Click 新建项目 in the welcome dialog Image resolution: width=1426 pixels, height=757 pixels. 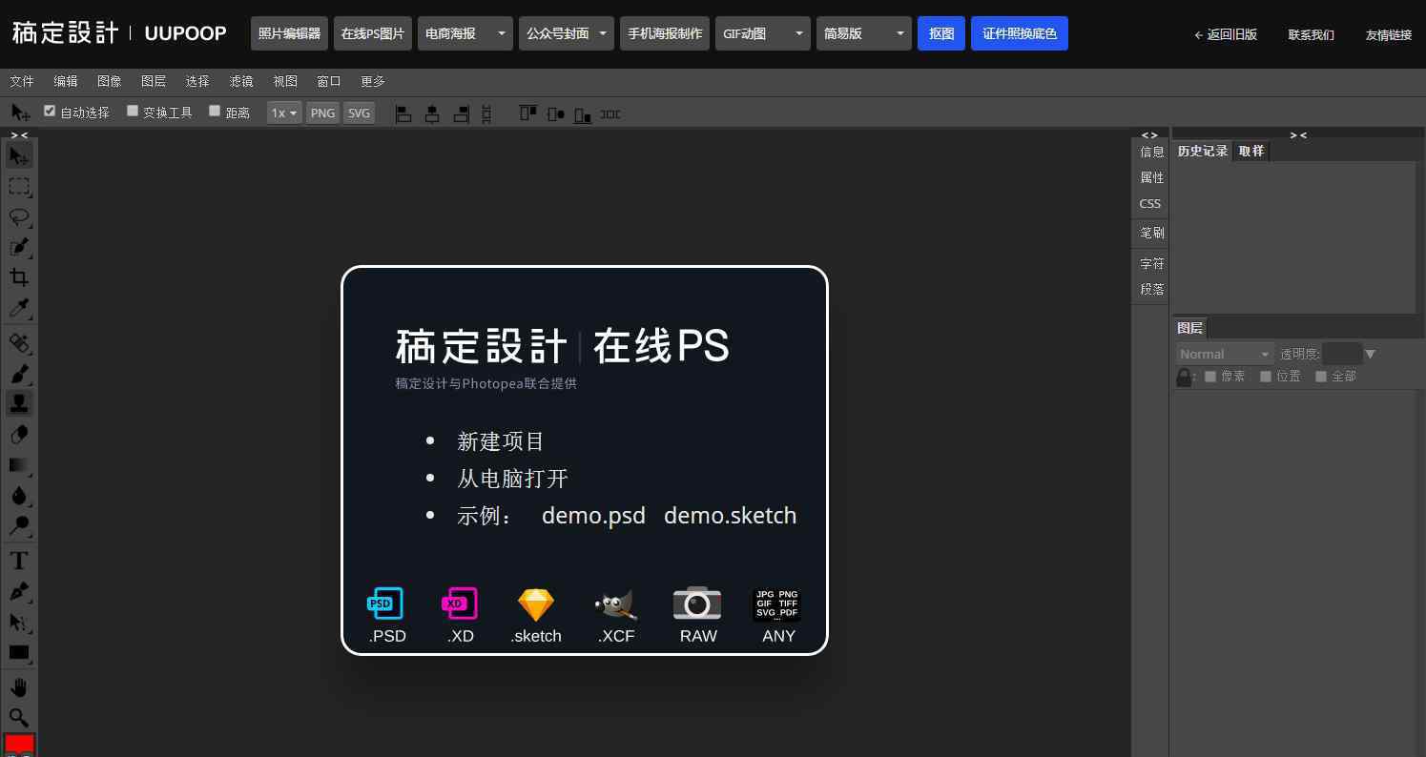[501, 441]
